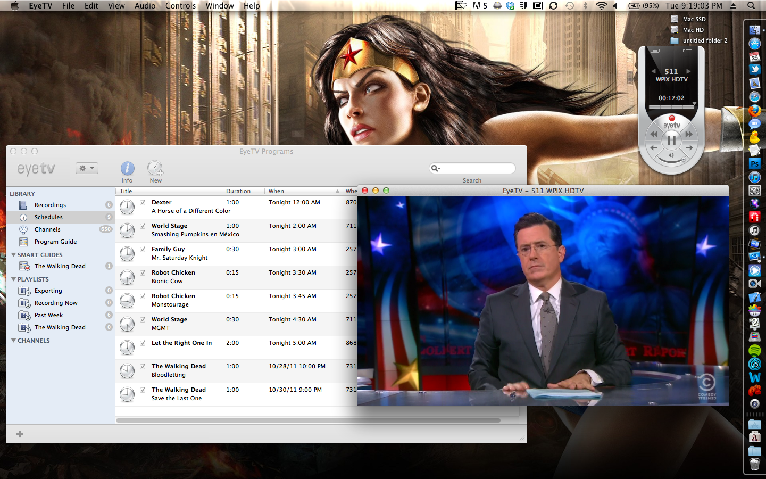The image size is (766, 479).
Task: Open the Info toolbar button
Action: pos(127,169)
